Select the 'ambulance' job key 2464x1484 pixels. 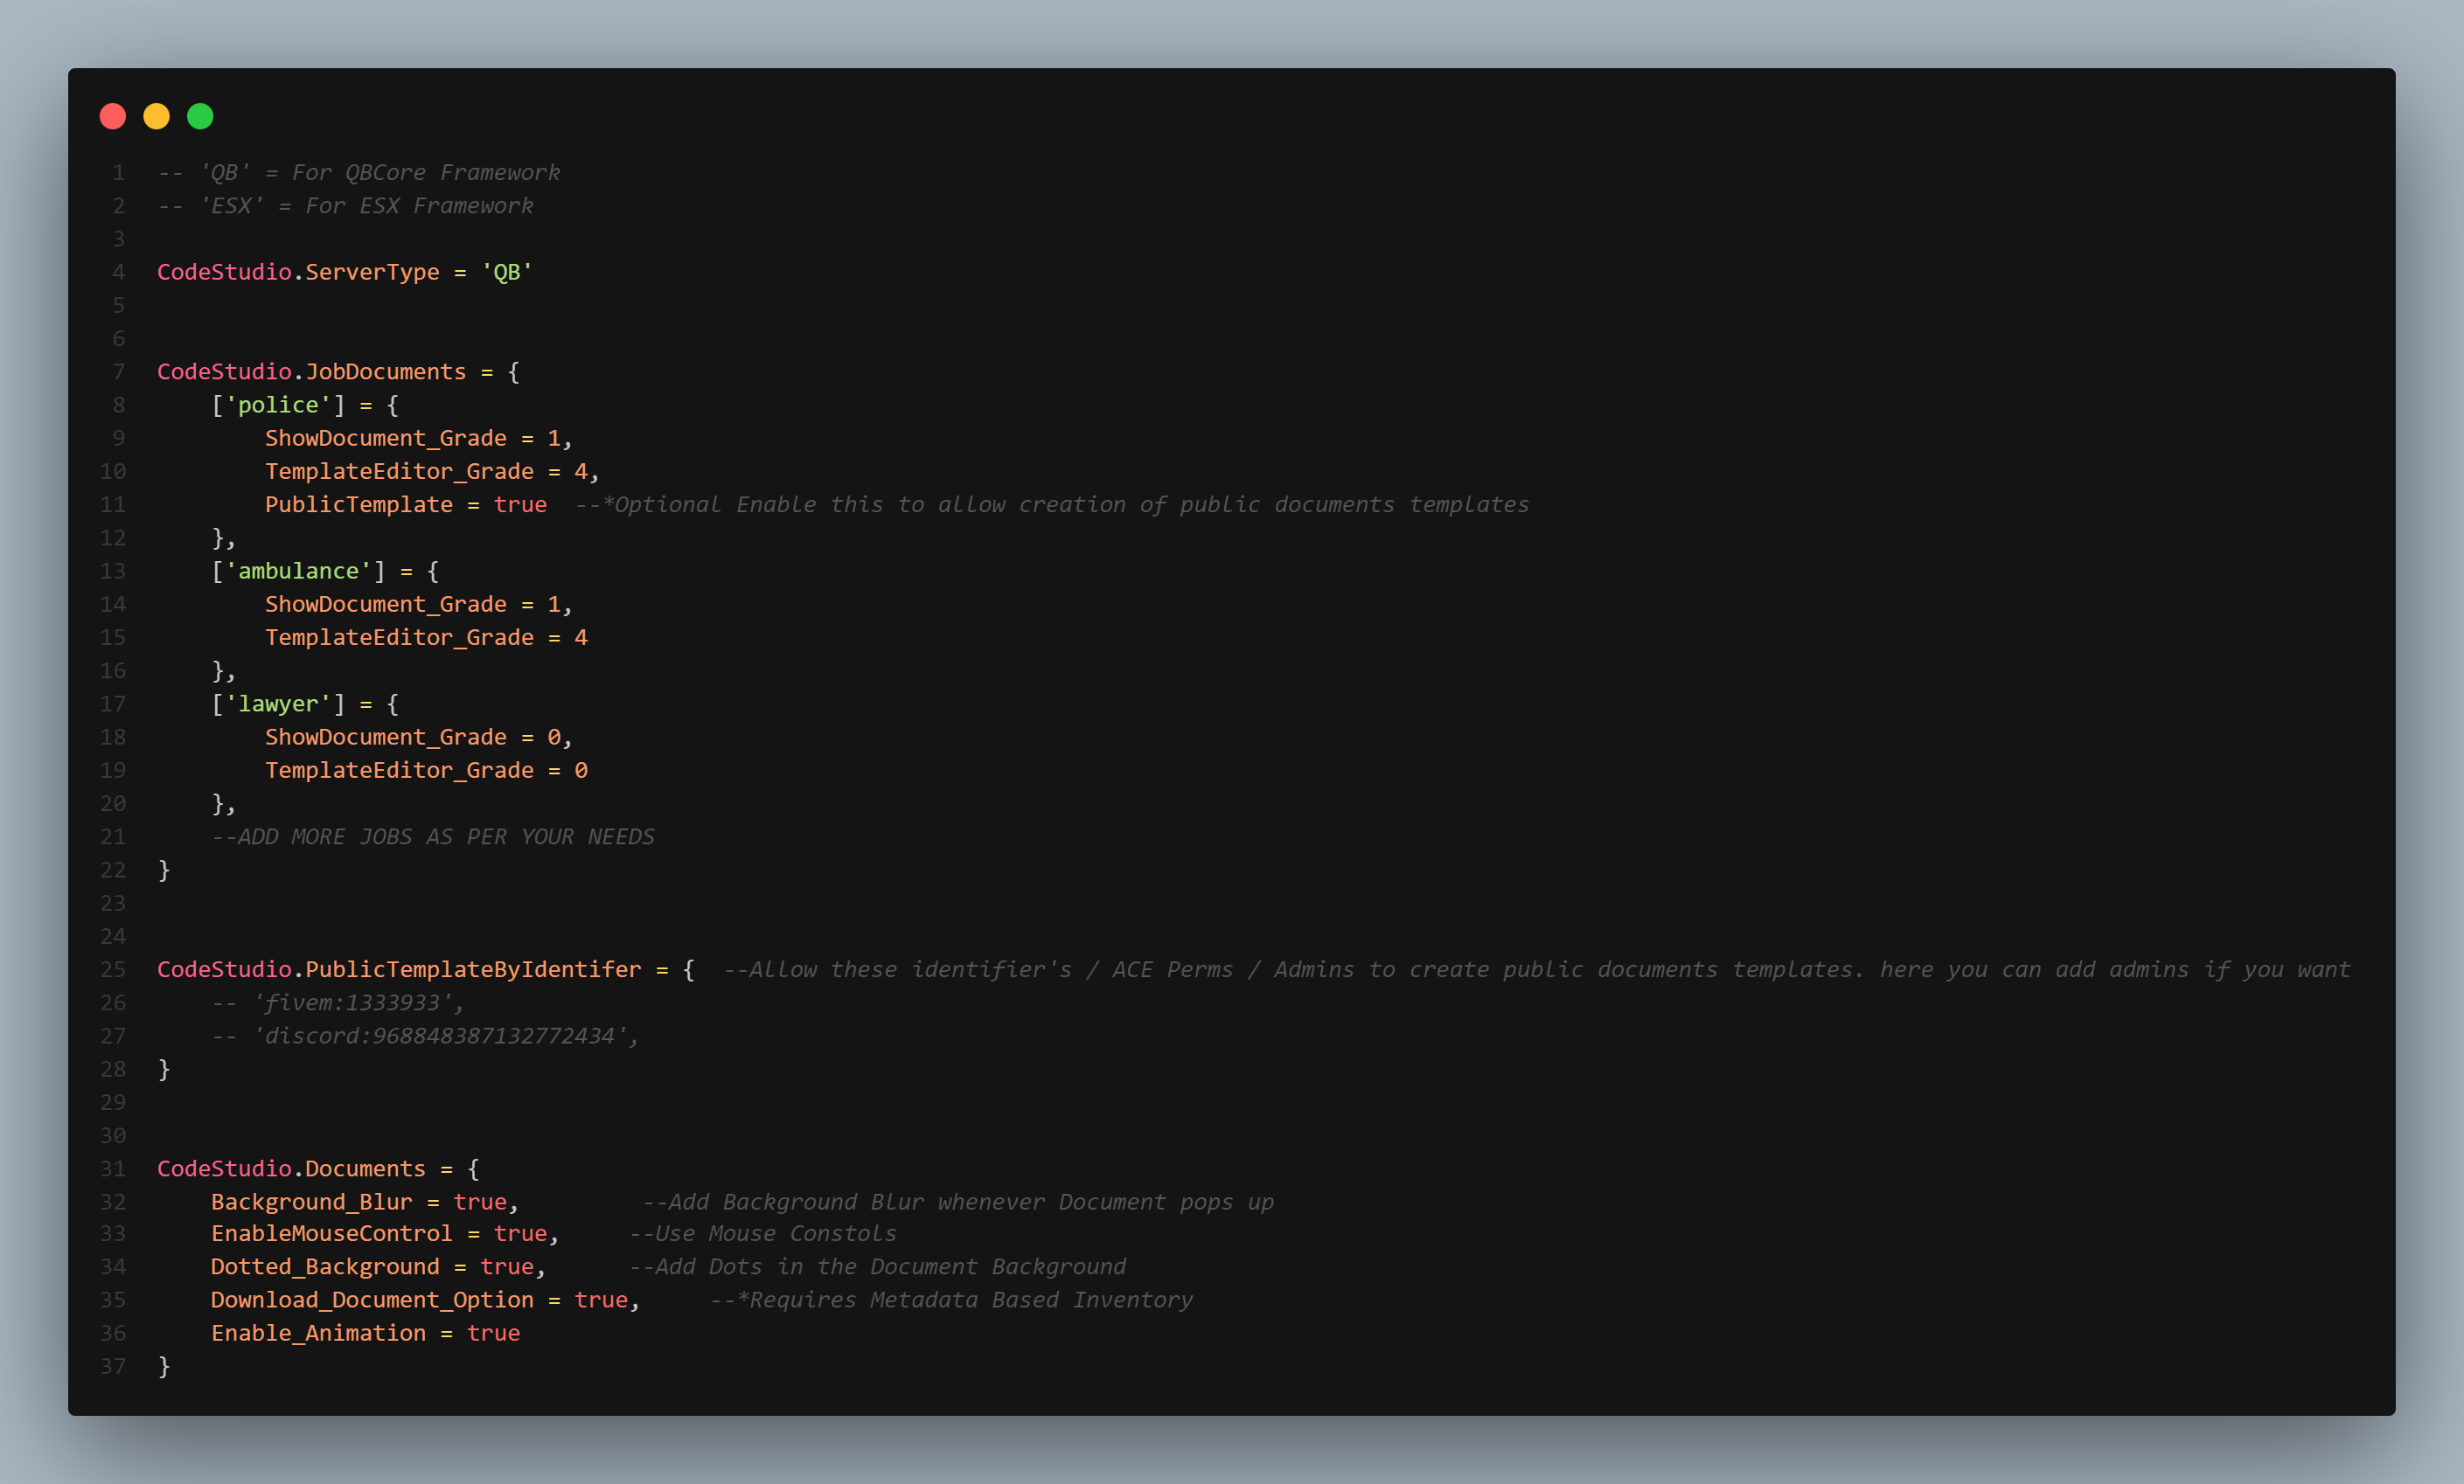(x=297, y=571)
